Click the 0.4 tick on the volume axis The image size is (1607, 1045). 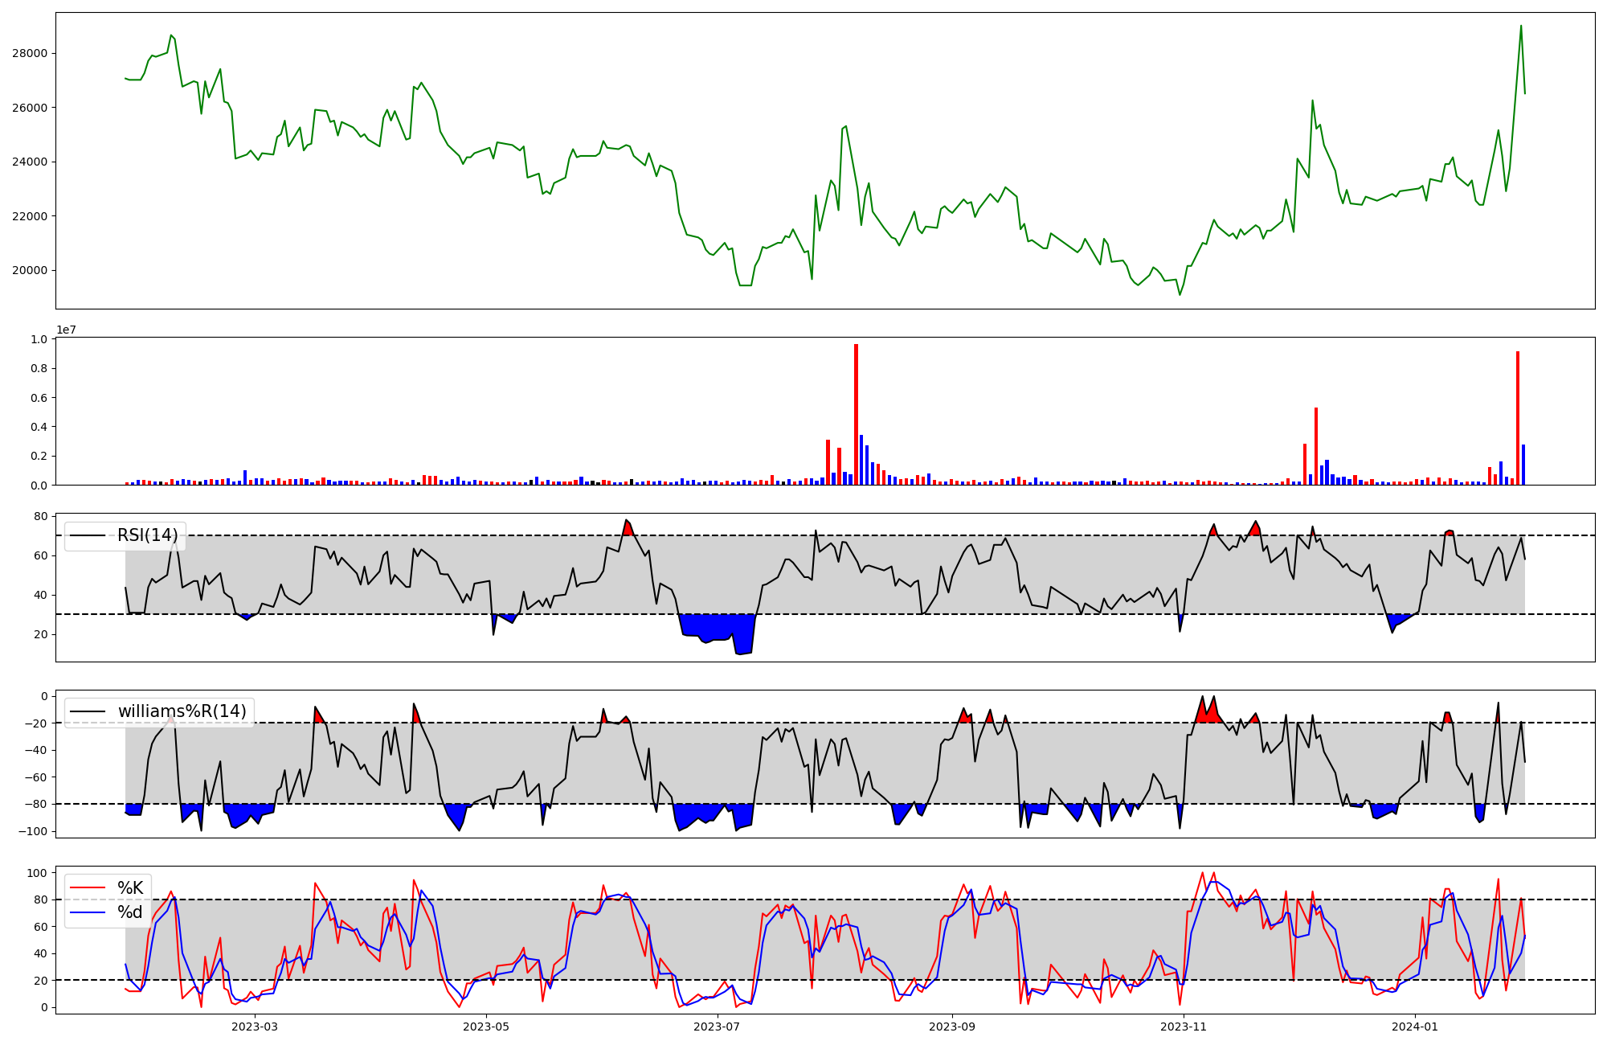tap(38, 427)
